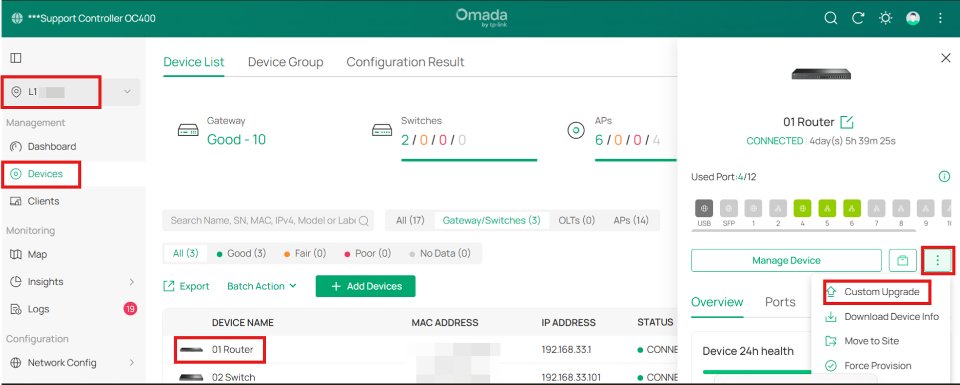Select port 7 icon
Screen dimensions: 960x385
tap(876, 208)
